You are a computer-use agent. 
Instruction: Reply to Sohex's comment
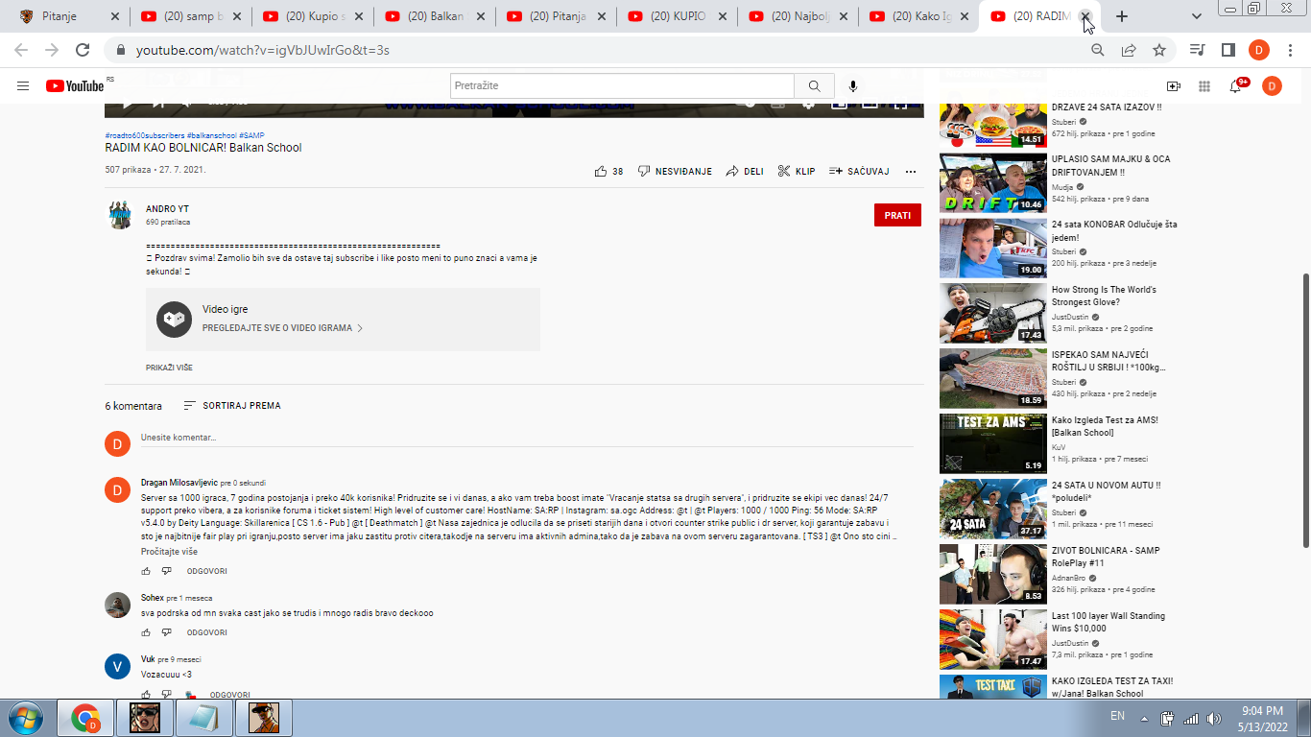pyautogui.click(x=206, y=632)
